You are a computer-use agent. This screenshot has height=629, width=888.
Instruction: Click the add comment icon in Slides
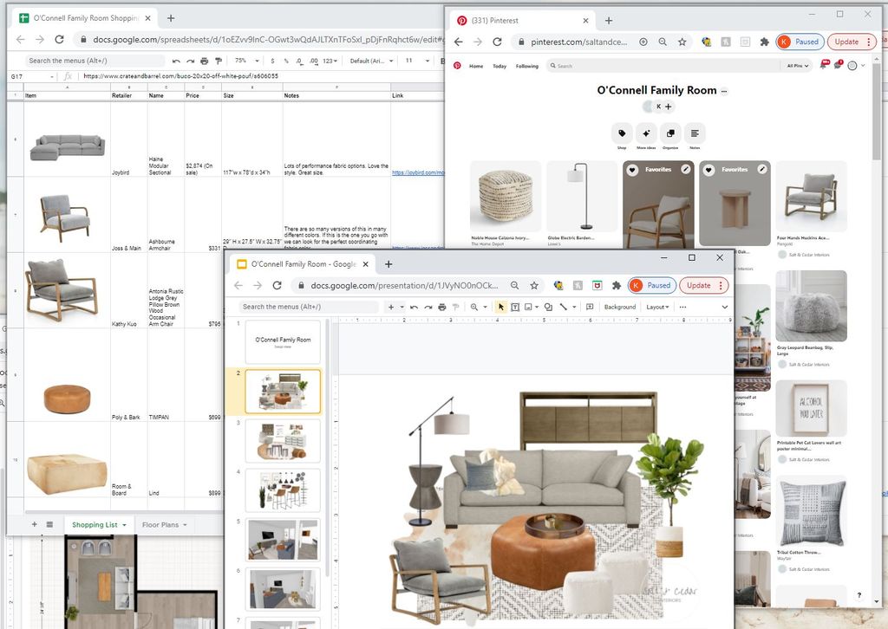tap(590, 307)
